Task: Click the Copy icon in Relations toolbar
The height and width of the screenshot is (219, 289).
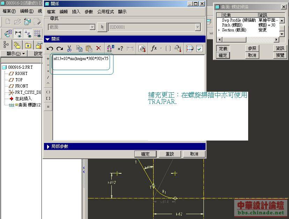Action: (x=79, y=48)
